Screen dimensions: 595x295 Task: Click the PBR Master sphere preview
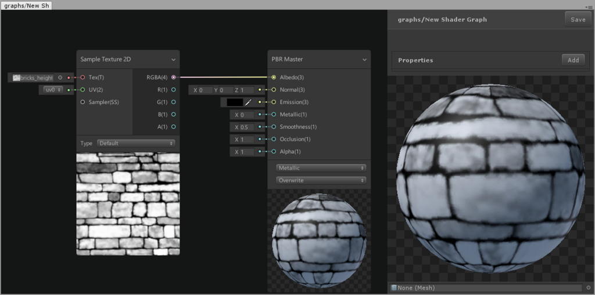[319, 241]
